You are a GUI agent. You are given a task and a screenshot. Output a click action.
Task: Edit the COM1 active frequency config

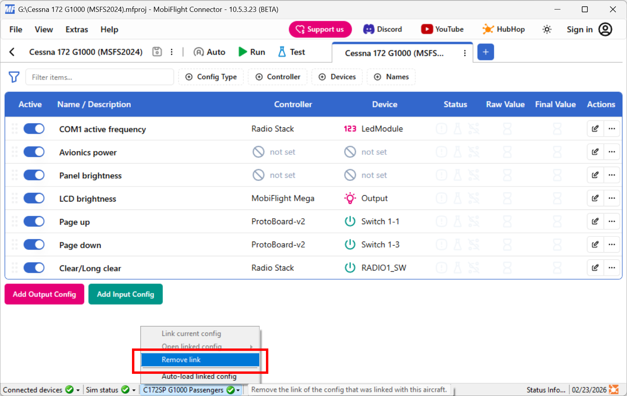click(x=595, y=129)
